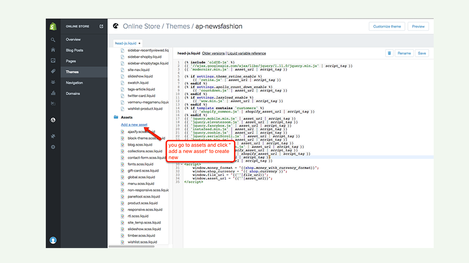Viewport: 469px width, 263px height.
Task: Open tags-article.liquid file
Action: pyautogui.click(x=141, y=90)
